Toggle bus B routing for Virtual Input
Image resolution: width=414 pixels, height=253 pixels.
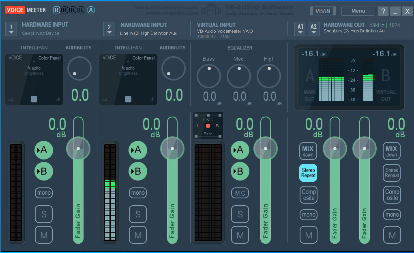(240, 171)
